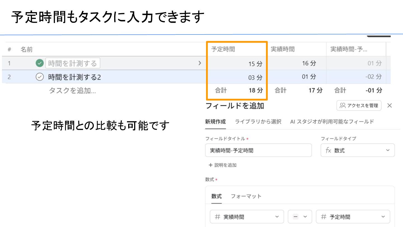
Task: Select the 新規作成 tab
Action: click(215, 122)
